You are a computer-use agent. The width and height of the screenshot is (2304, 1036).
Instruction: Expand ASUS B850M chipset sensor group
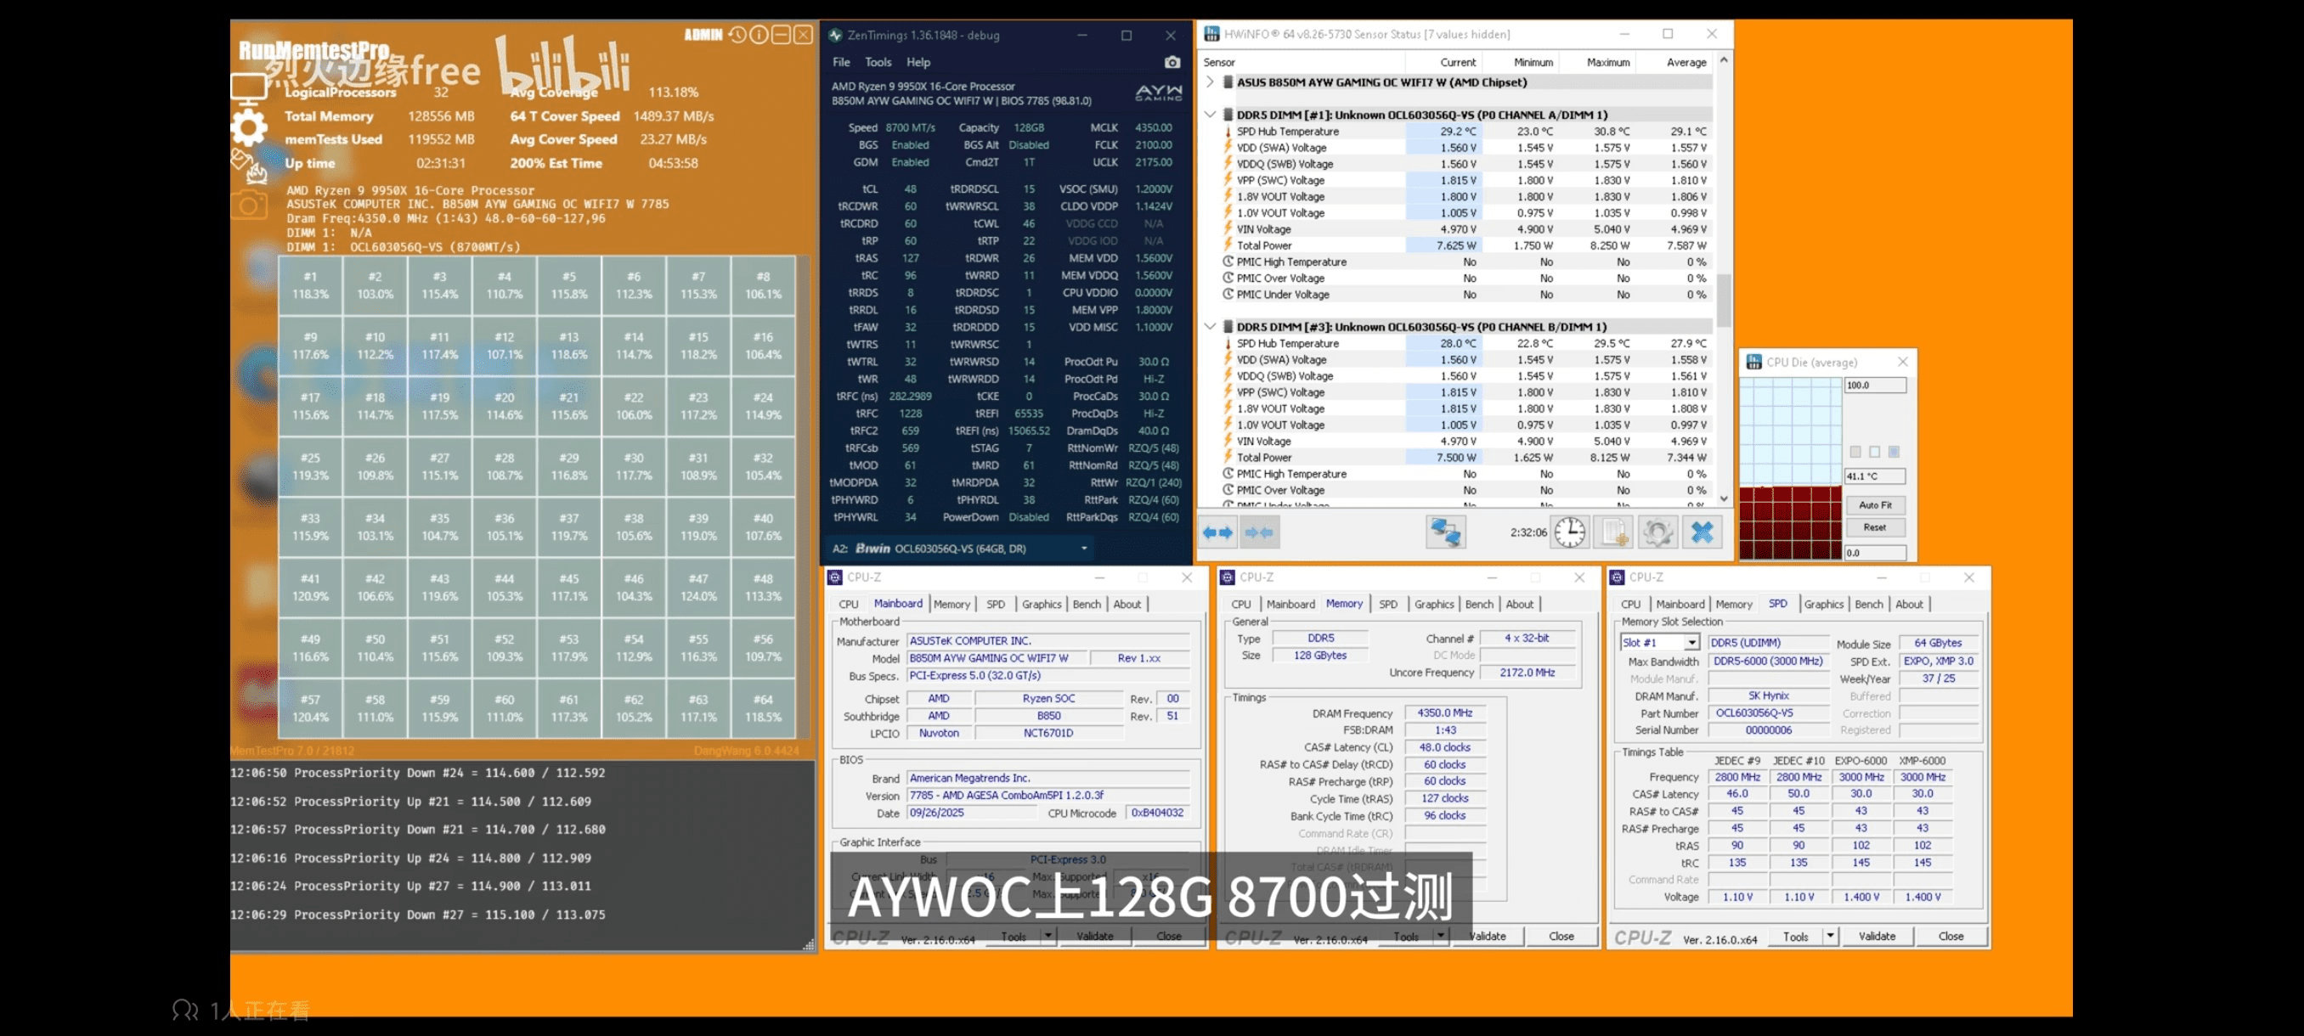[x=1210, y=82]
